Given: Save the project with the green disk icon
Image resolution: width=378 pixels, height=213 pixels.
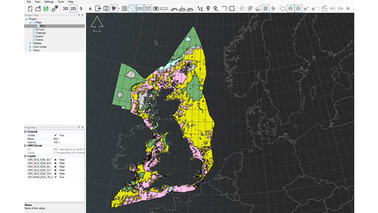Looking at the screenshot, I should (46, 9).
